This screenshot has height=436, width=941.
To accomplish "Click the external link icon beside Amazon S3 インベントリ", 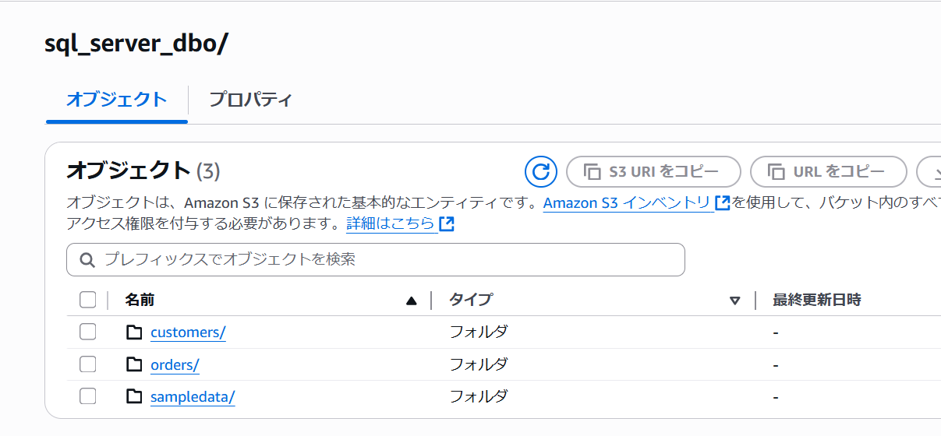I will (722, 203).
